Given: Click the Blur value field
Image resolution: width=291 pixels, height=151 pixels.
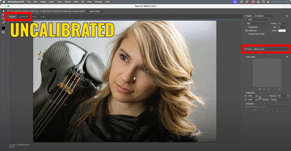Looking at the screenshot, I should (282, 27).
